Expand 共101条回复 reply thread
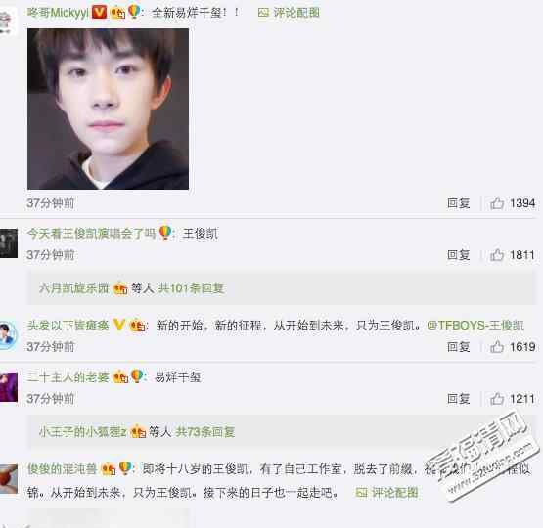Viewport: 543px width, 528px height. click(191, 288)
